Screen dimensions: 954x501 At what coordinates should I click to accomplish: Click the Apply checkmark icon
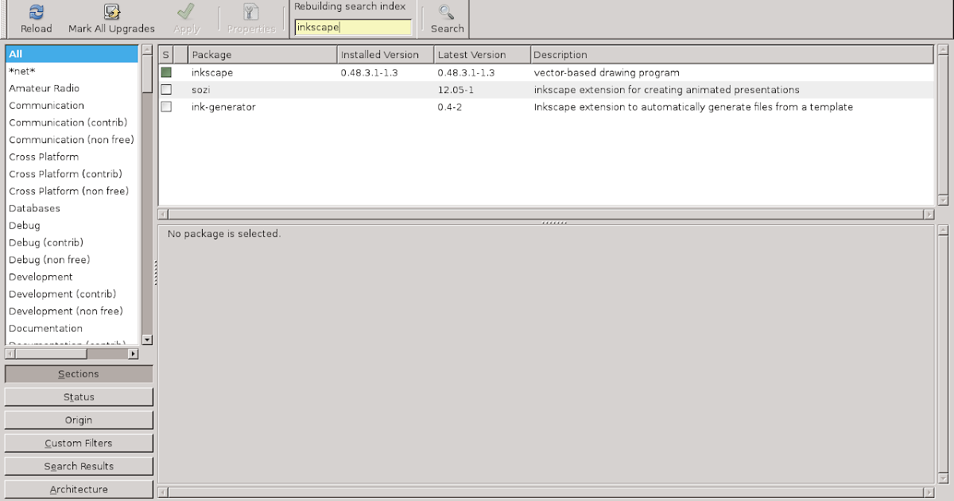pos(186,12)
